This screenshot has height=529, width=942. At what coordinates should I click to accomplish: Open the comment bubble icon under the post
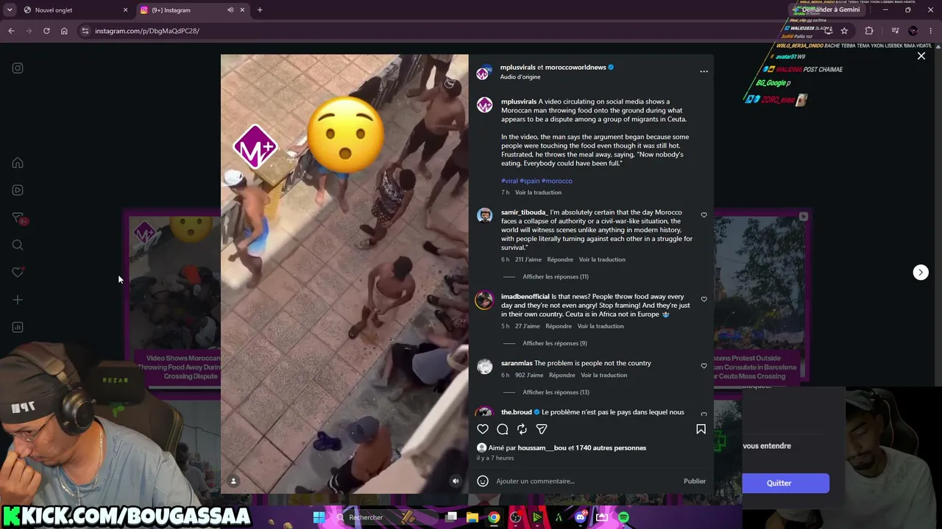point(503,429)
